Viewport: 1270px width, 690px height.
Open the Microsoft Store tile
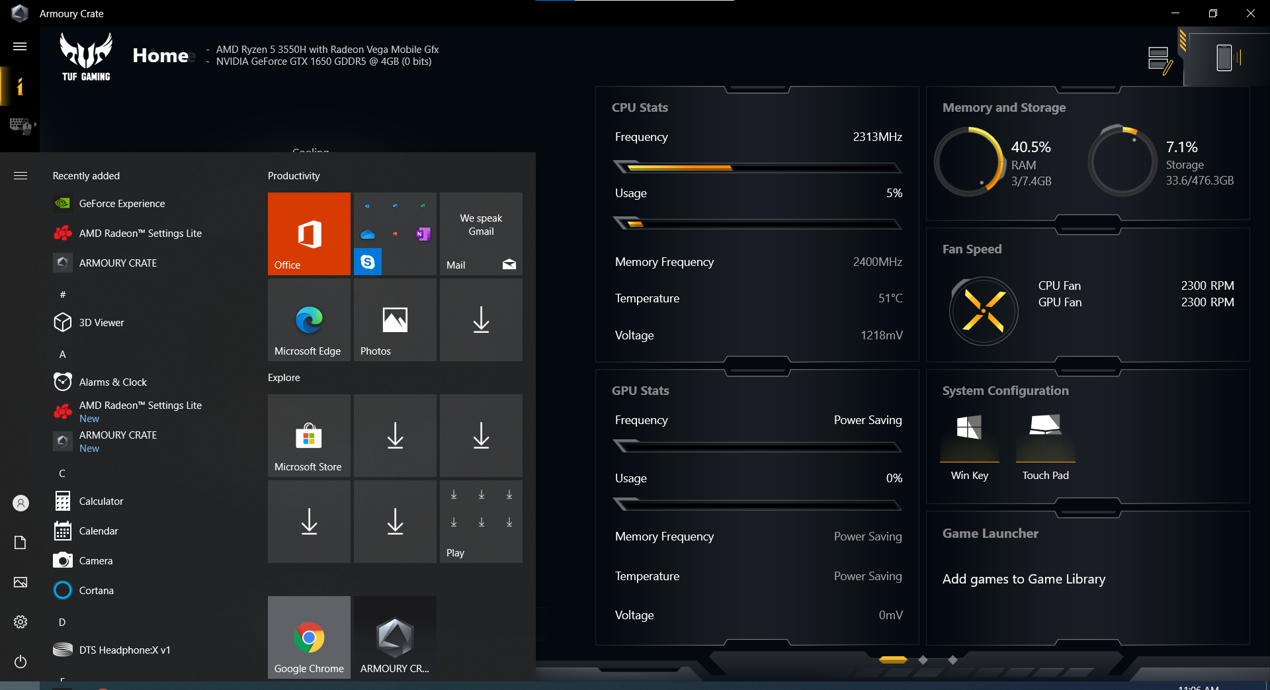pos(309,435)
